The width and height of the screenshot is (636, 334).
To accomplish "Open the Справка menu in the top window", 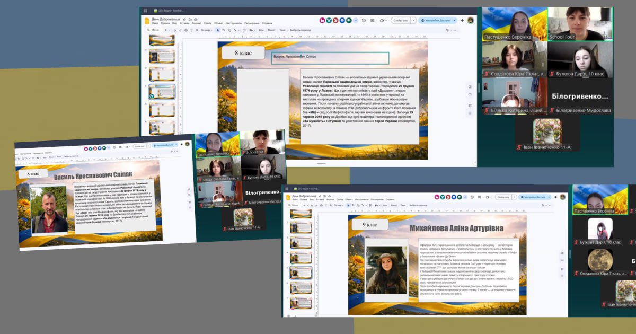I will coord(267,23).
